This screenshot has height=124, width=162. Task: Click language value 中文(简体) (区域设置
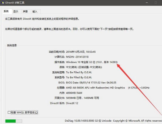84,67
